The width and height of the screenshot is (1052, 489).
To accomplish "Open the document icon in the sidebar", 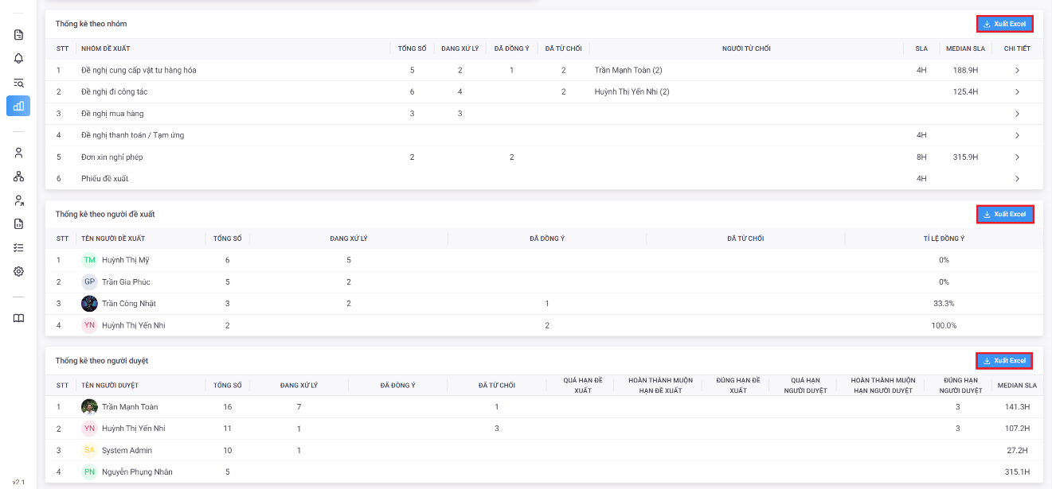I will click(x=18, y=35).
